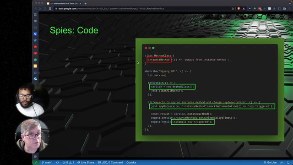
Task: Open notifications bell in status bar
Action: pyautogui.click(x=288, y=162)
